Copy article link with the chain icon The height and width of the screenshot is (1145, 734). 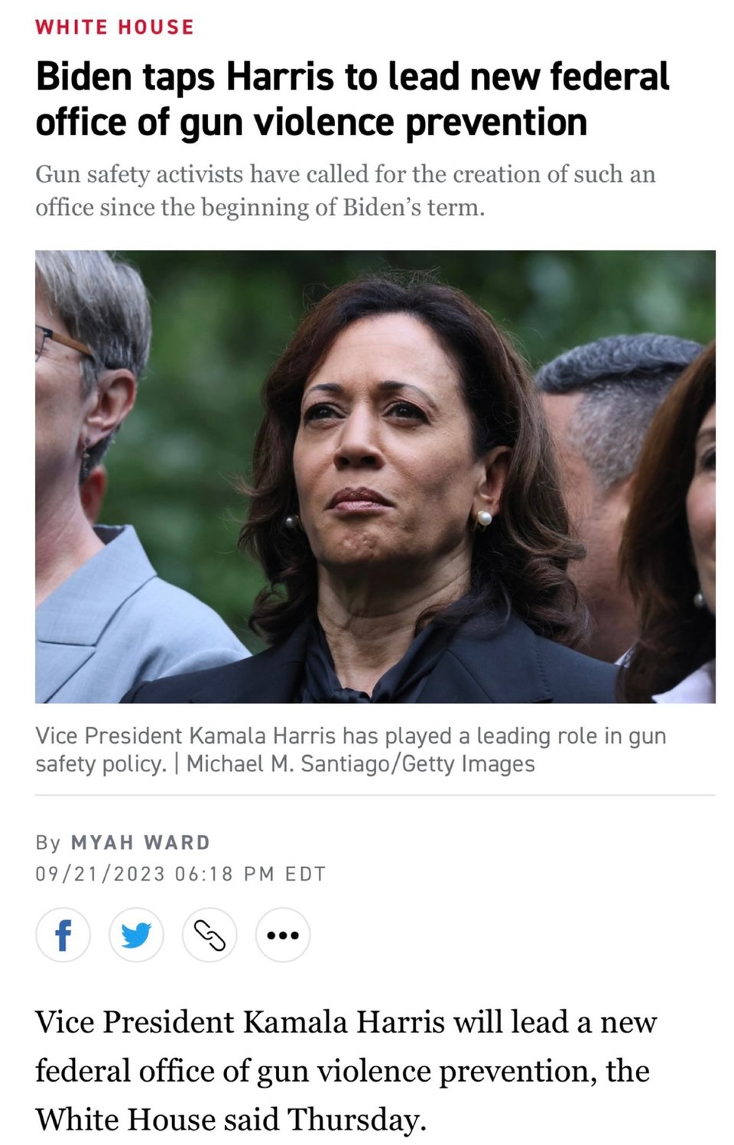coord(209,934)
